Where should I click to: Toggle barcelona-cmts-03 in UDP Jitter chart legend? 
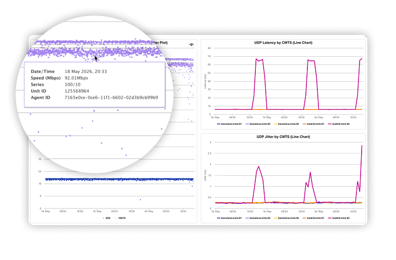287,218
